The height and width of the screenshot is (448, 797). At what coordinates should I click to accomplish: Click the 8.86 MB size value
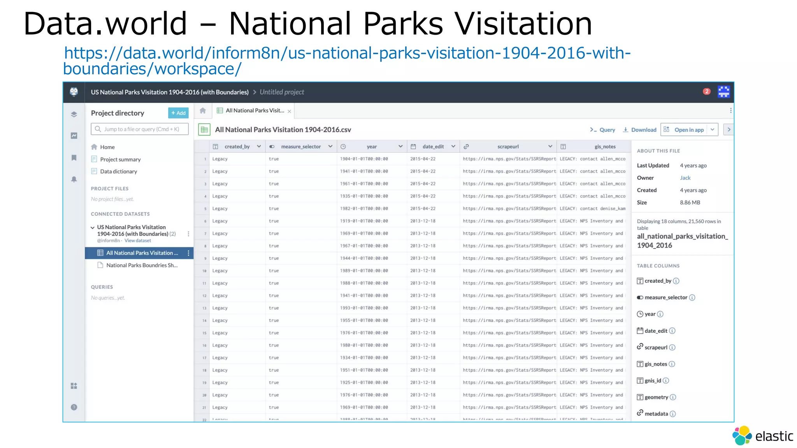click(x=690, y=203)
